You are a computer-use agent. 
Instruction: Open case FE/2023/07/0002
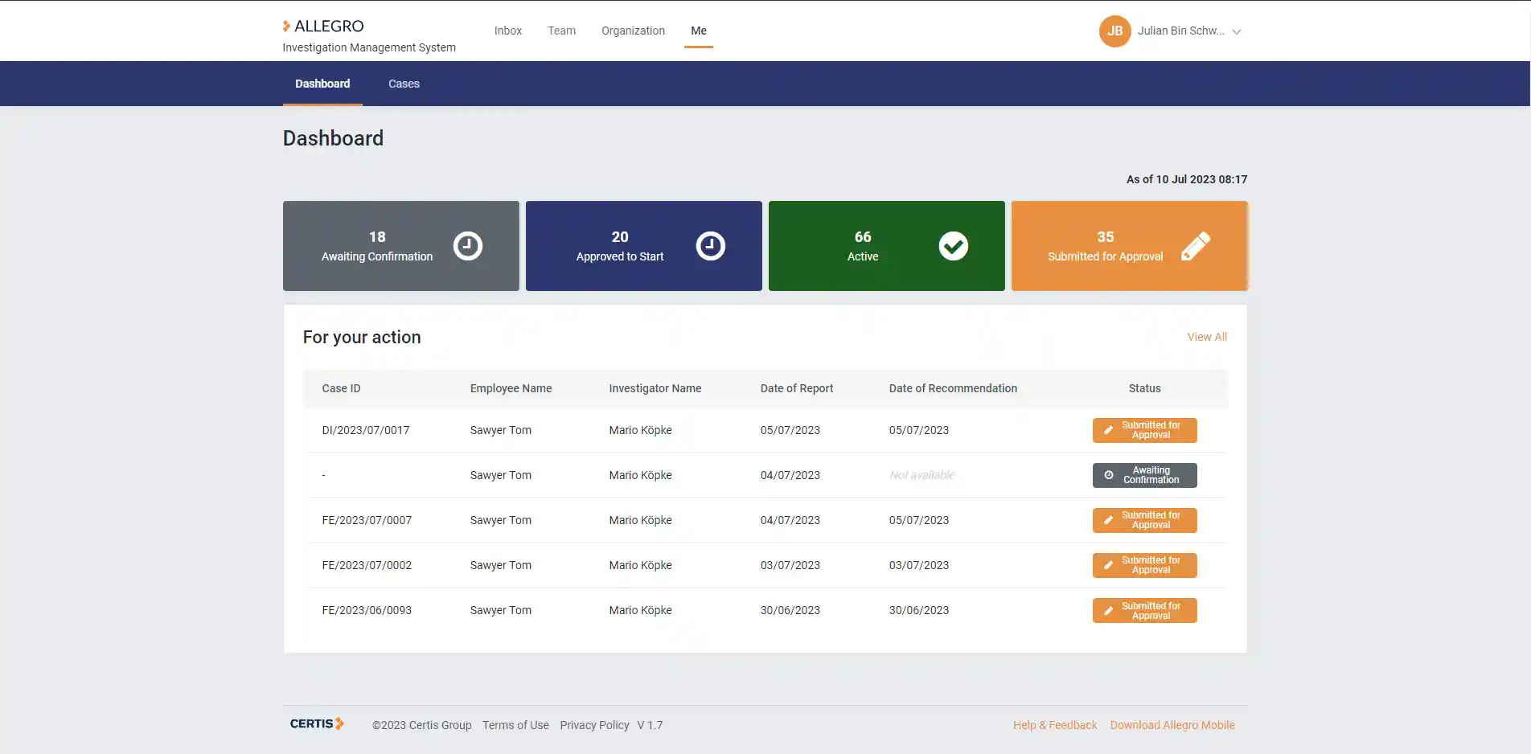(367, 565)
